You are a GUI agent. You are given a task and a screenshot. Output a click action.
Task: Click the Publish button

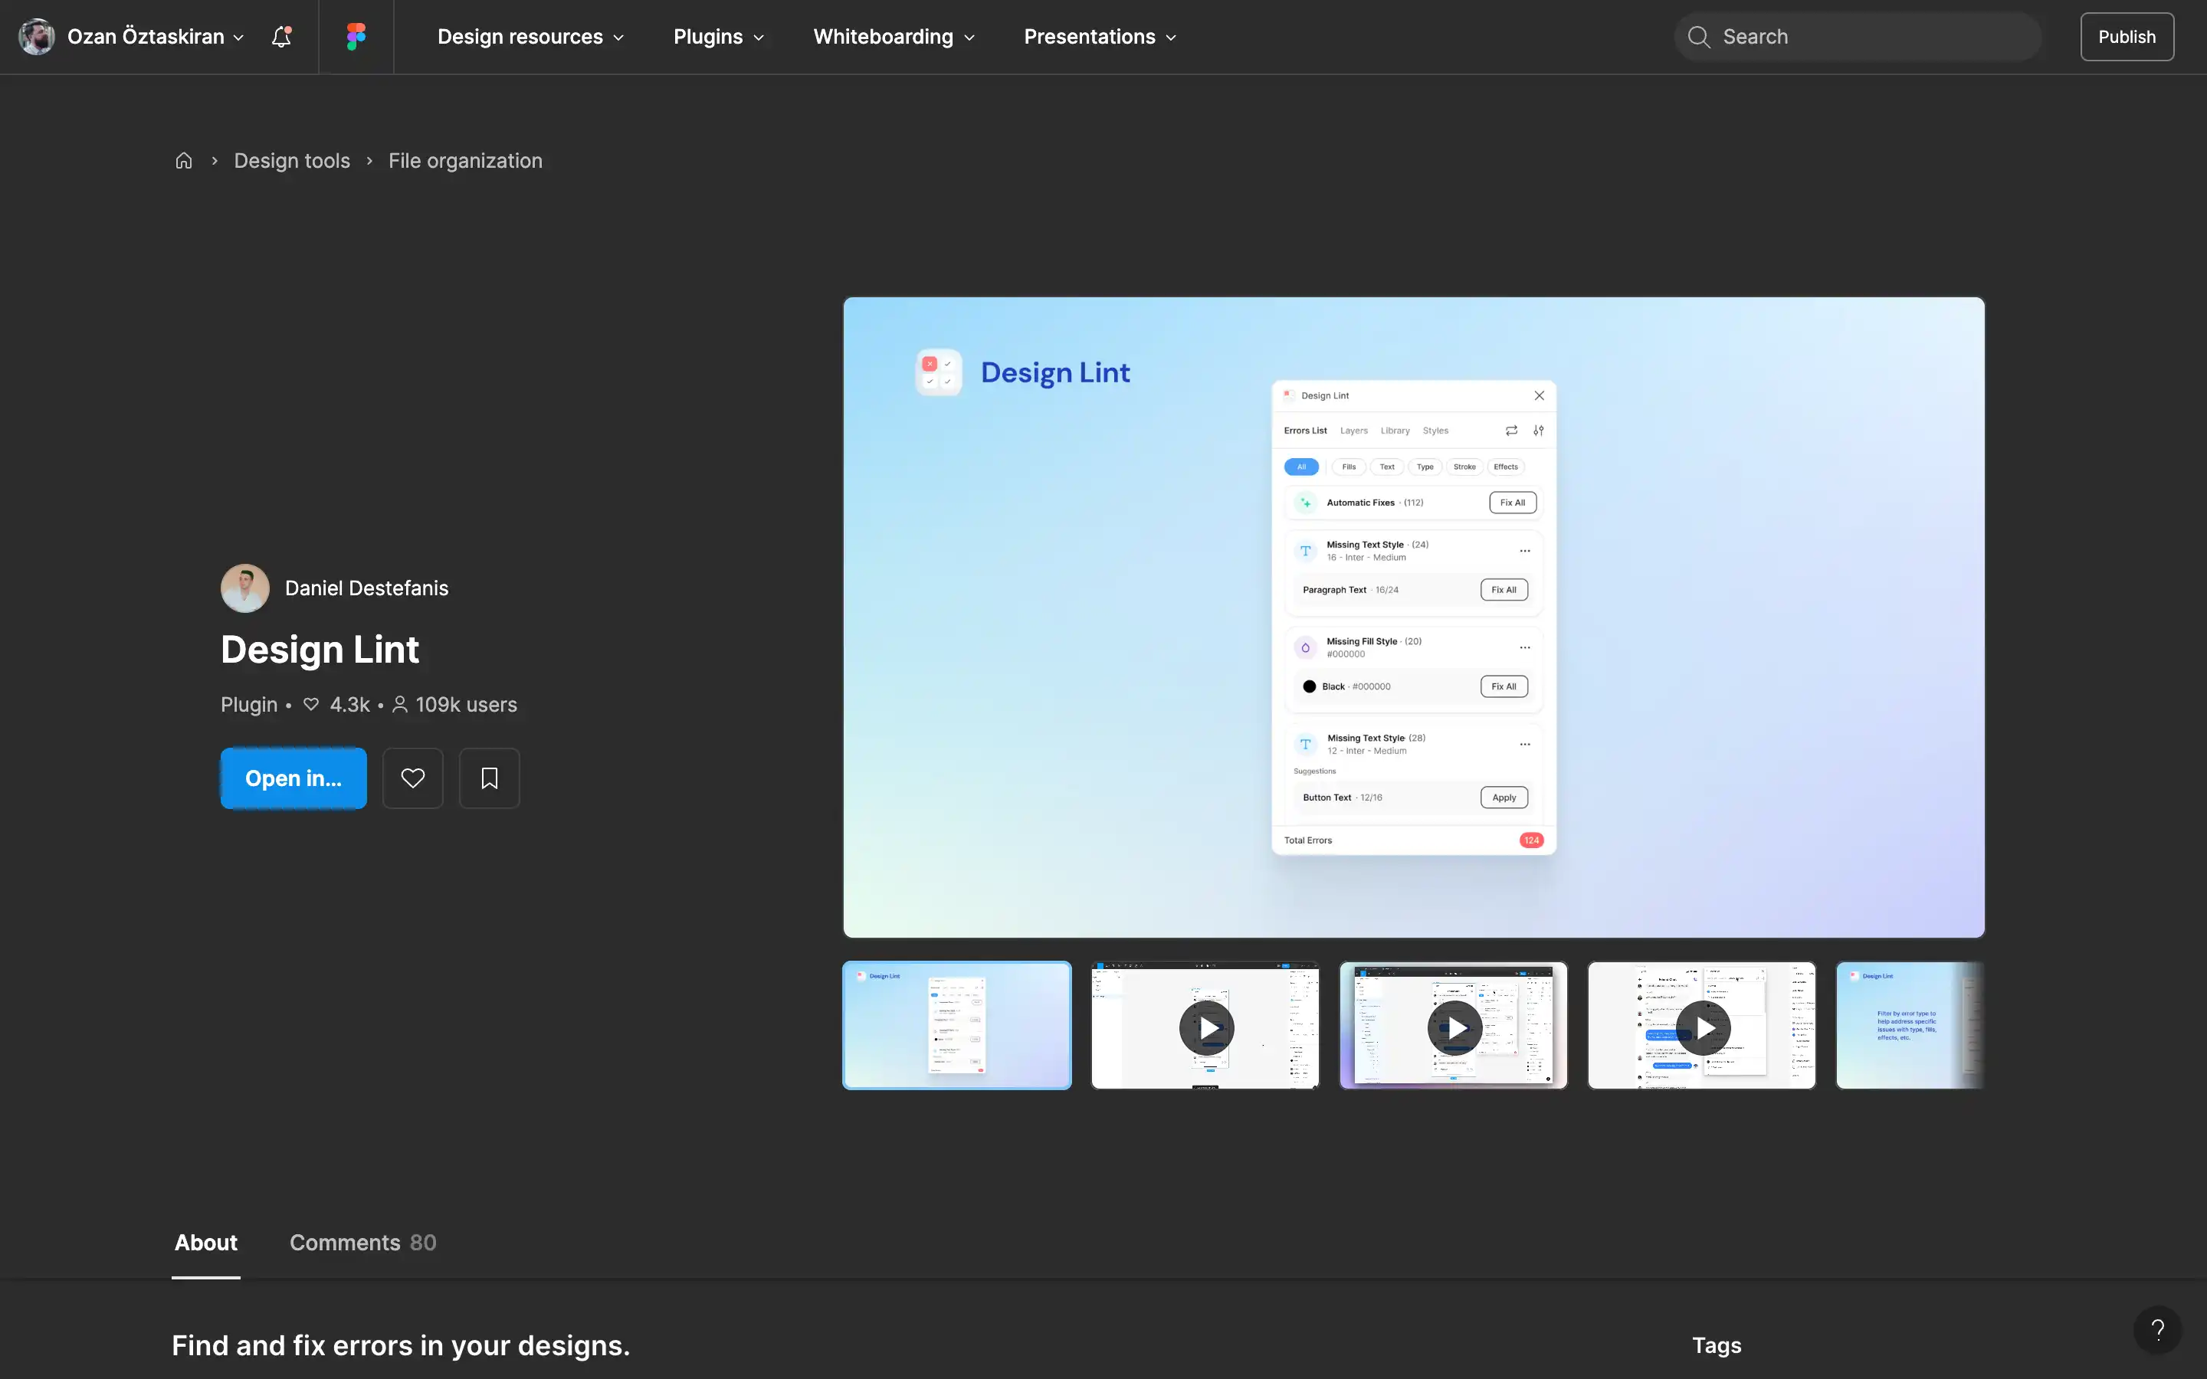click(x=2127, y=37)
